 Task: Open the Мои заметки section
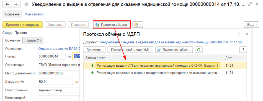pos(34,14)
